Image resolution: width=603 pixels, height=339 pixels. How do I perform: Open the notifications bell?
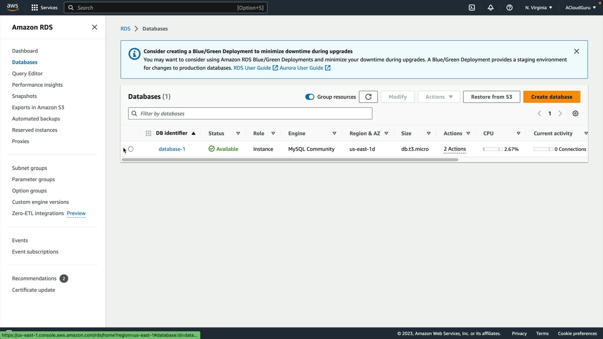tap(491, 8)
